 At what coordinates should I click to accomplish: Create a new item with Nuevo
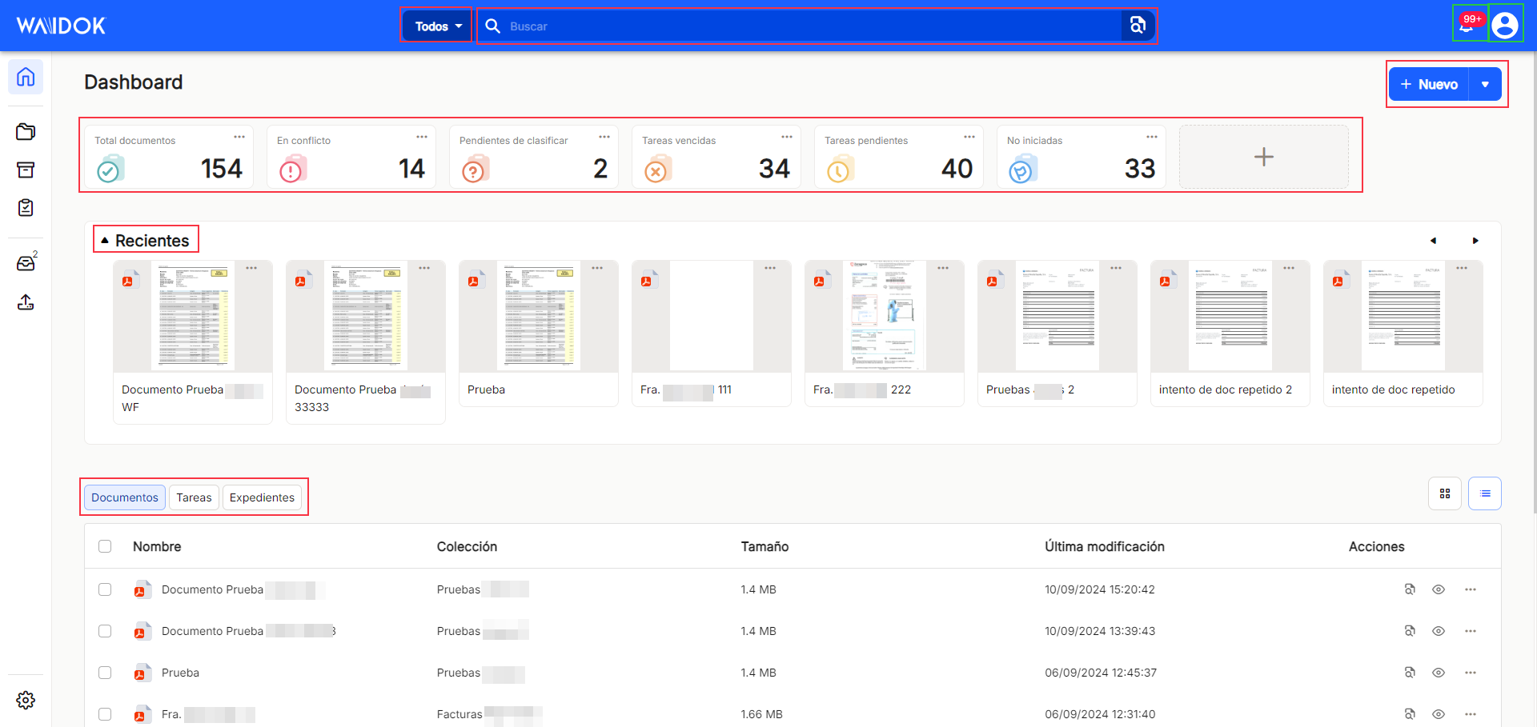(x=1429, y=84)
